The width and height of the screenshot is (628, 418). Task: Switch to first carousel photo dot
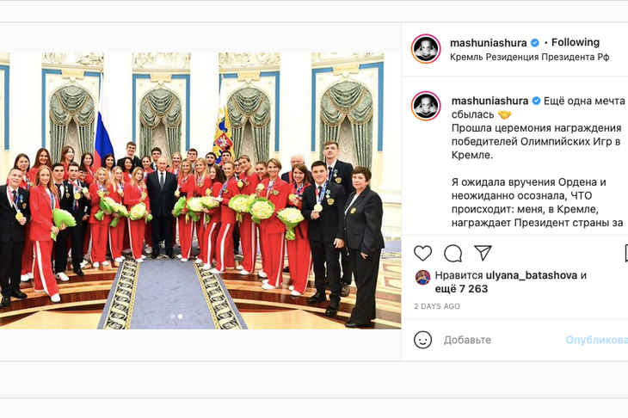point(173,317)
